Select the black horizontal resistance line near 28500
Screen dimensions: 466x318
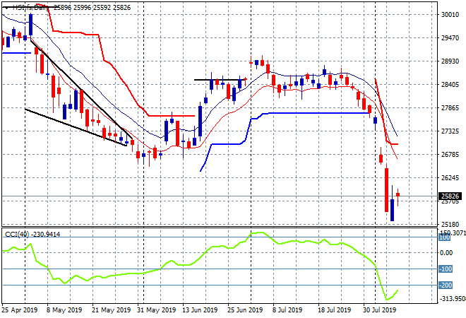click(220, 80)
